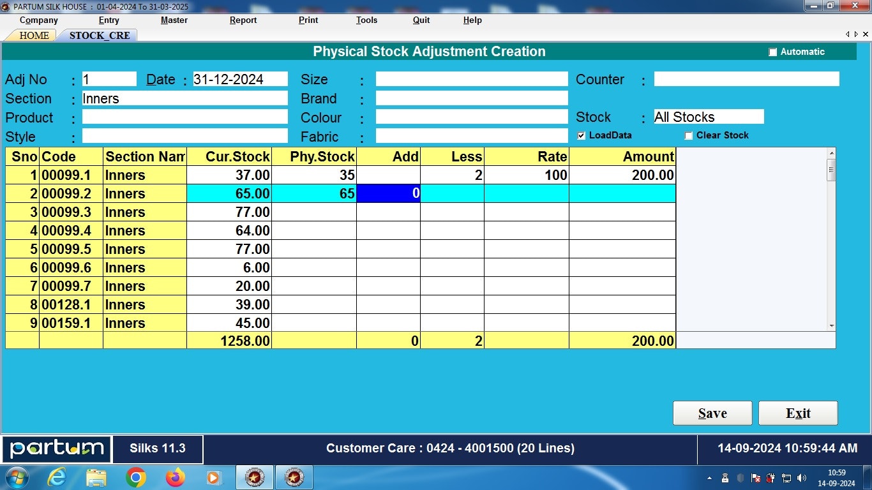Open the Partum logo in the status bar
The width and height of the screenshot is (872, 490).
(x=56, y=449)
